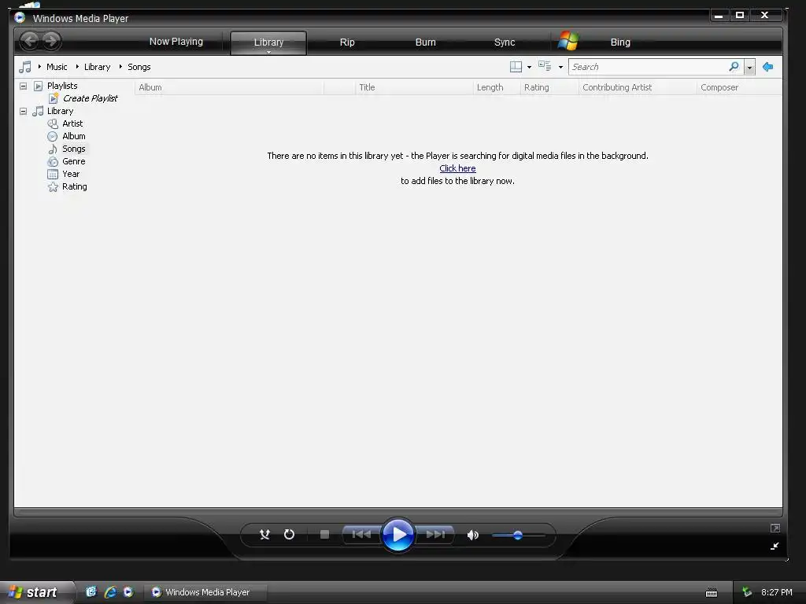Sort by Contributing Artist column header
The image size is (806, 604).
pyautogui.click(x=638, y=87)
